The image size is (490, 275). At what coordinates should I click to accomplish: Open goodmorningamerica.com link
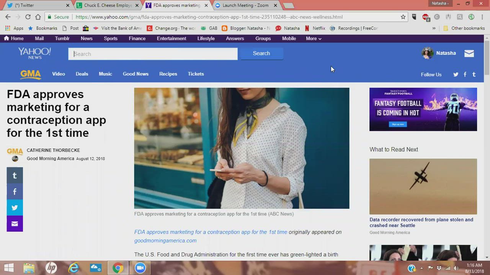tap(165, 241)
